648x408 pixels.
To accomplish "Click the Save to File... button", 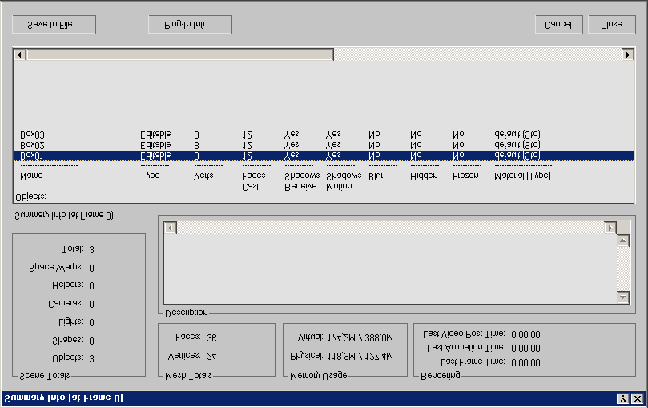I will (x=54, y=25).
